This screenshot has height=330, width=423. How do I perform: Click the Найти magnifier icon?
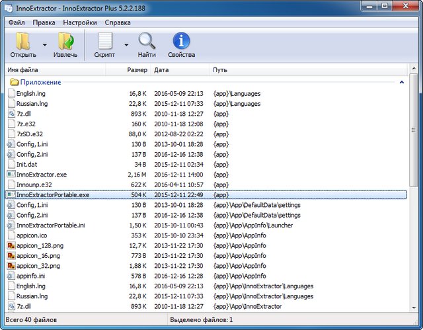tap(147, 42)
